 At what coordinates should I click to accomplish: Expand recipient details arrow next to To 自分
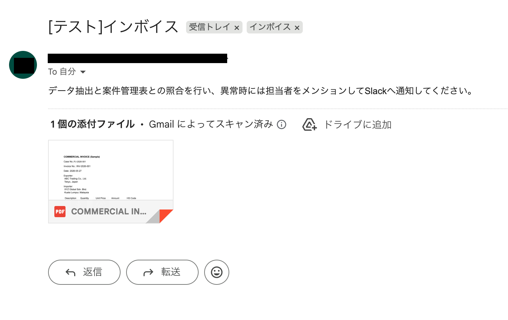pyautogui.click(x=83, y=72)
